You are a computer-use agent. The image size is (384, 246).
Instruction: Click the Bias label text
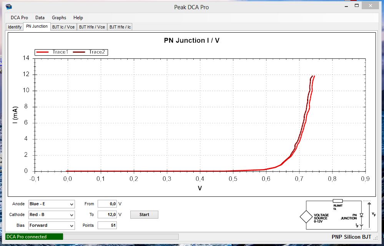click(21, 225)
